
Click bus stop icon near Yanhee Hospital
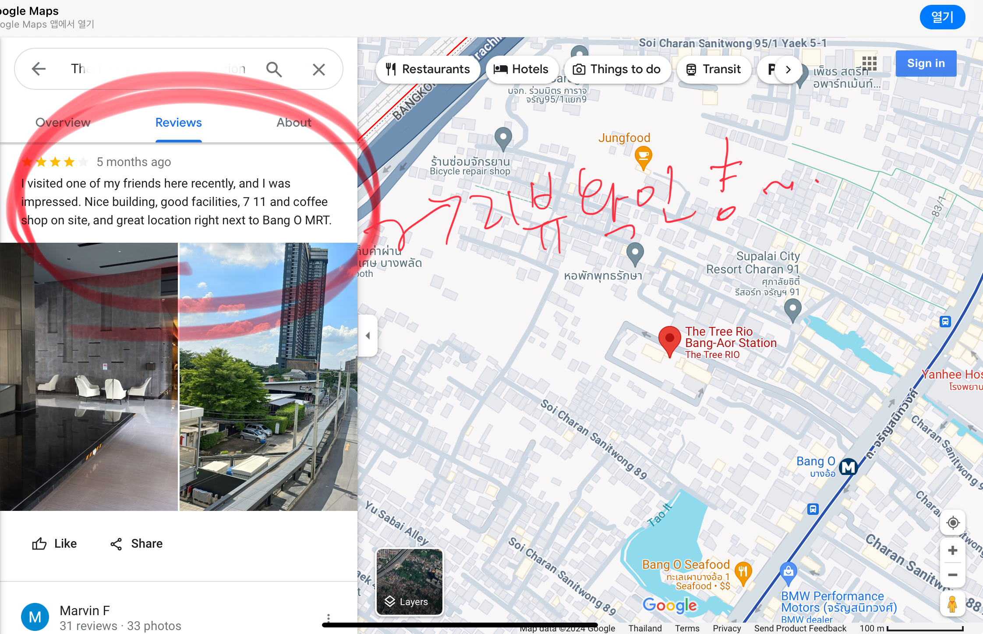[x=945, y=322]
